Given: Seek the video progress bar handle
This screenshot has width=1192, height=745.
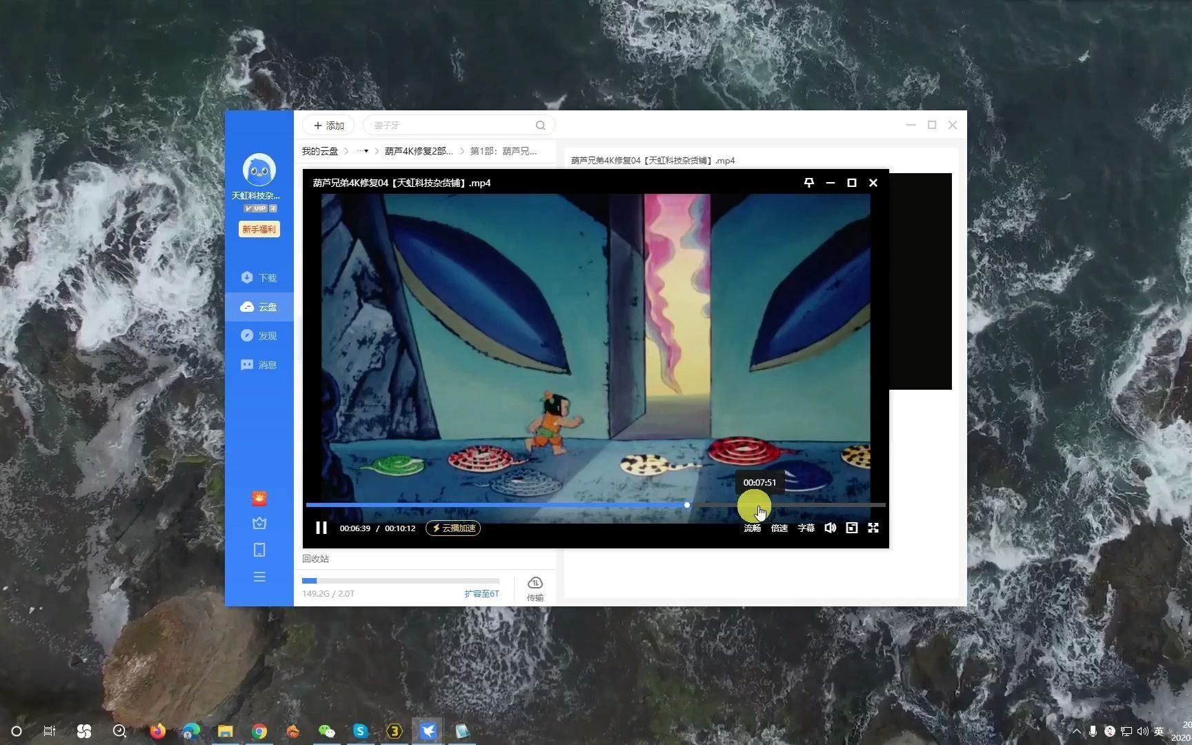Looking at the screenshot, I should (x=687, y=505).
